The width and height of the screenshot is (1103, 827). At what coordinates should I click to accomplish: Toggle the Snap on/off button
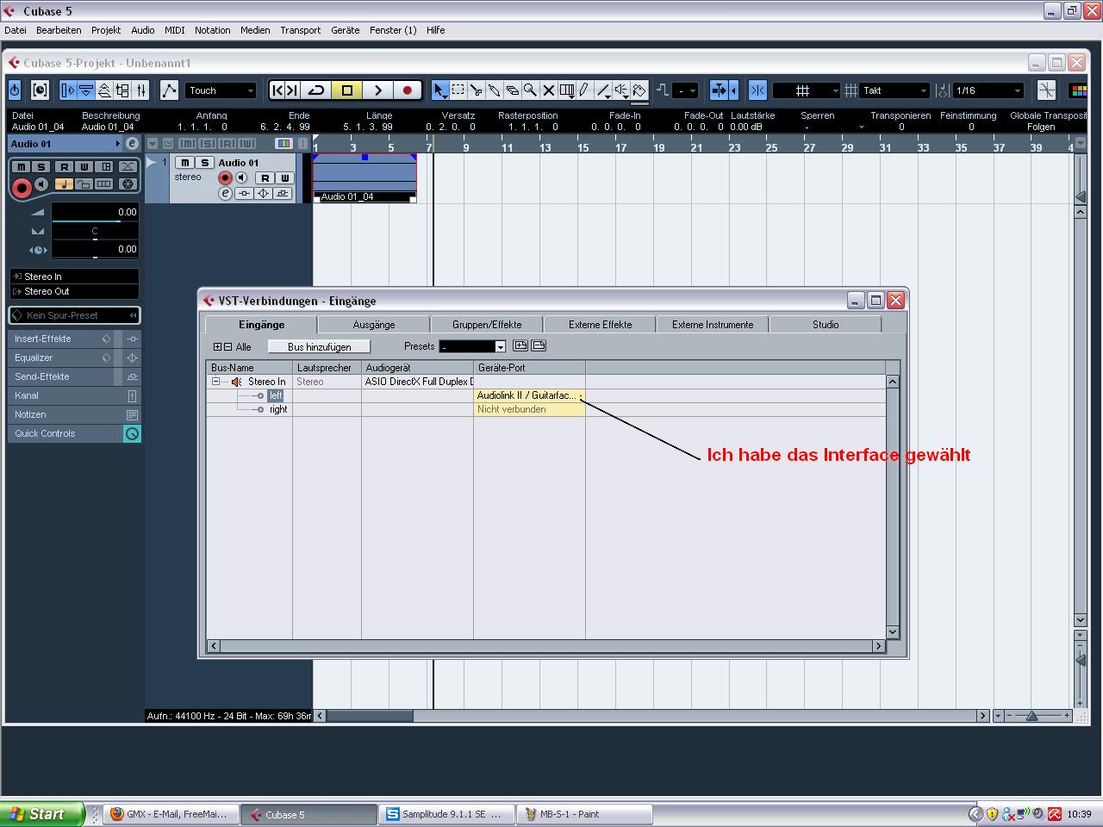[757, 90]
